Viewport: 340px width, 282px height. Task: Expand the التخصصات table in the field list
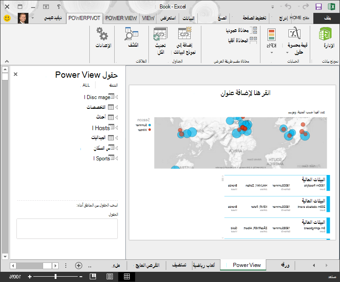[x=116, y=107]
